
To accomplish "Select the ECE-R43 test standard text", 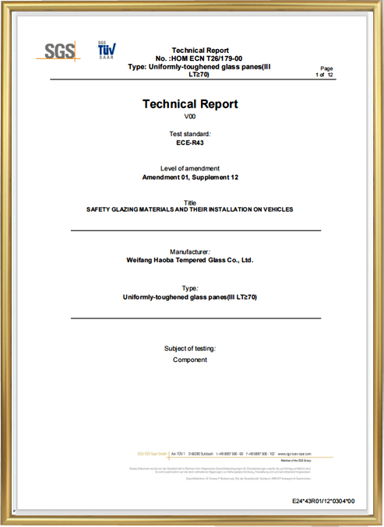I will [x=190, y=142].
